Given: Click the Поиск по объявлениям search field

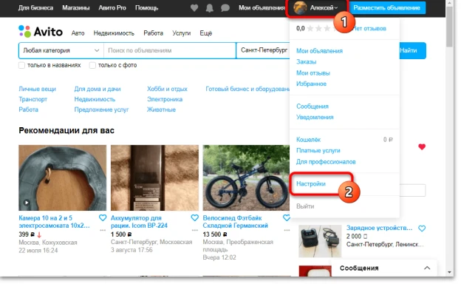Looking at the screenshot, I should click(170, 50).
